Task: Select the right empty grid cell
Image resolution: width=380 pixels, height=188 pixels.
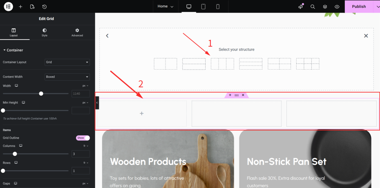Action: tap(331, 114)
